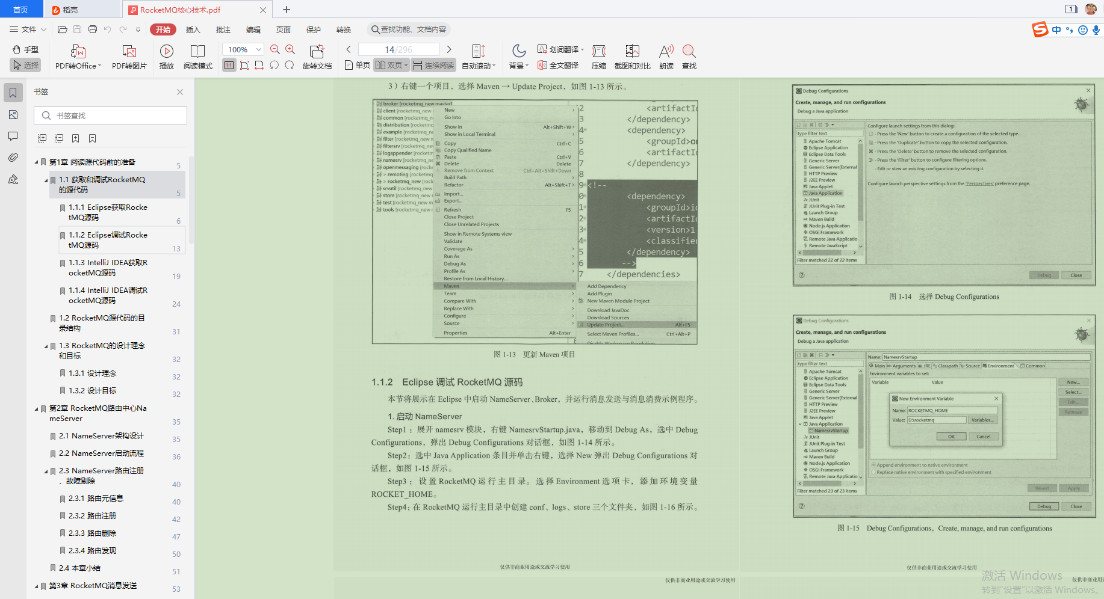Open 编辑 ribbon tab

click(253, 29)
